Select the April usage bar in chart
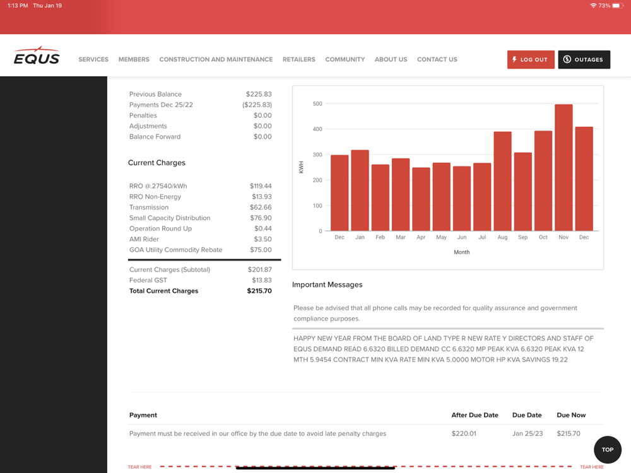631x473 pixels. click(421, 199)
